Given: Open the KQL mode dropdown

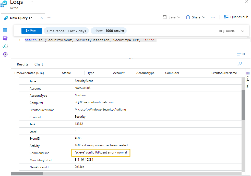Looking at the screenshot, I should 231,31.
